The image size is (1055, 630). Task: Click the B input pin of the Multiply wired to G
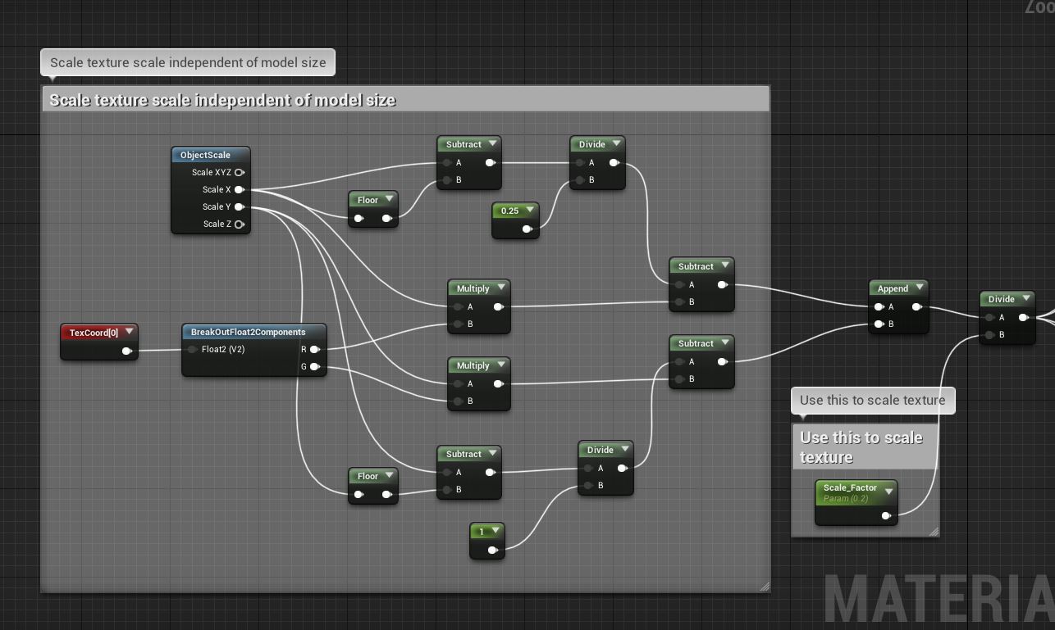tap(459, 401)
